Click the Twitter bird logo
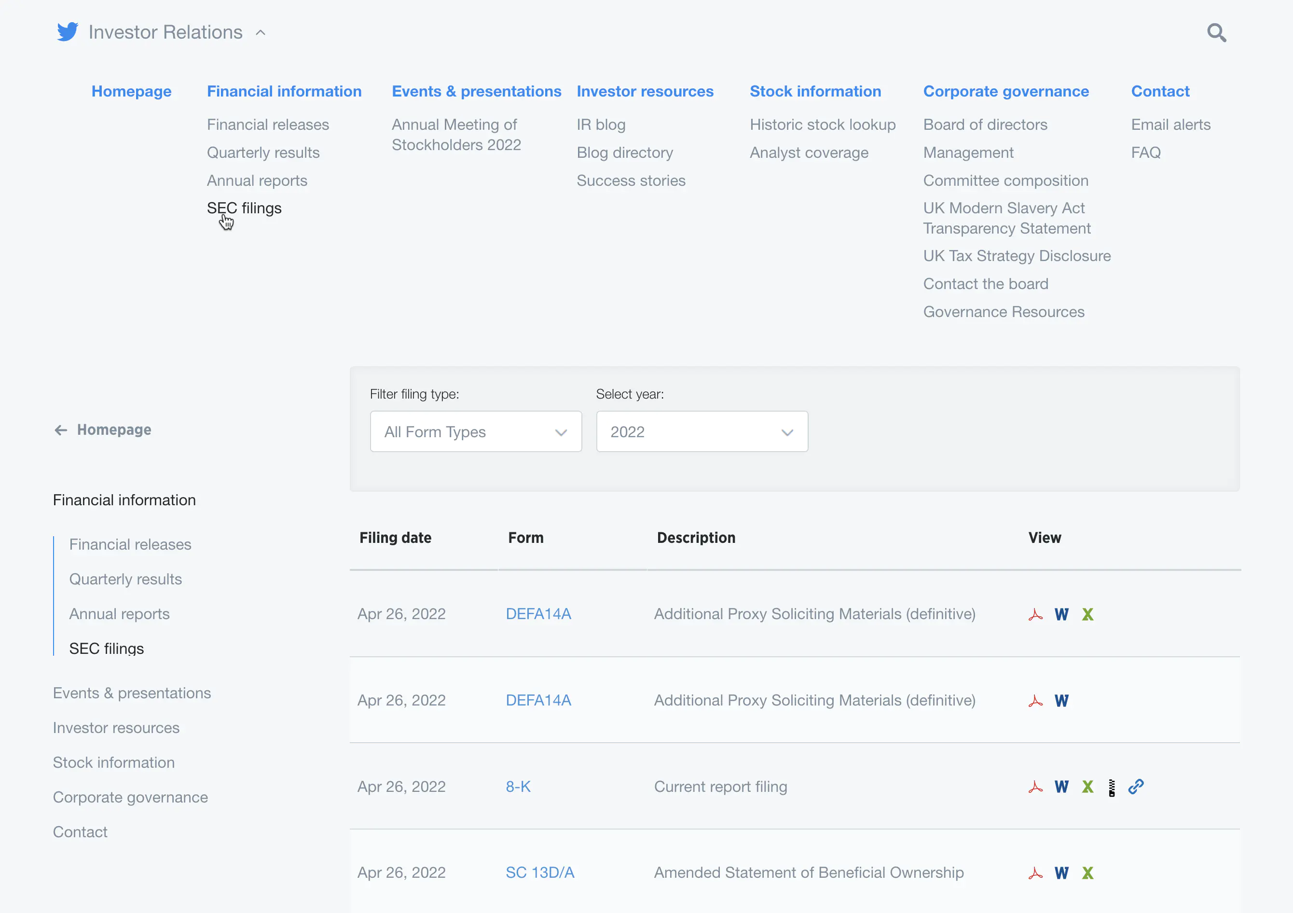 click(68, 32)
